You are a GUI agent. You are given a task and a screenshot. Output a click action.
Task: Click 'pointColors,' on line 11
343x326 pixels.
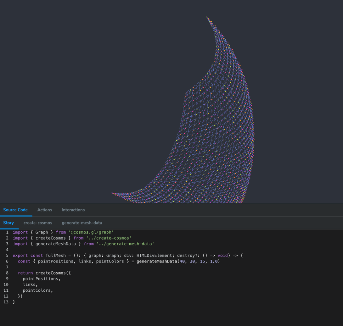pos(38,290)
